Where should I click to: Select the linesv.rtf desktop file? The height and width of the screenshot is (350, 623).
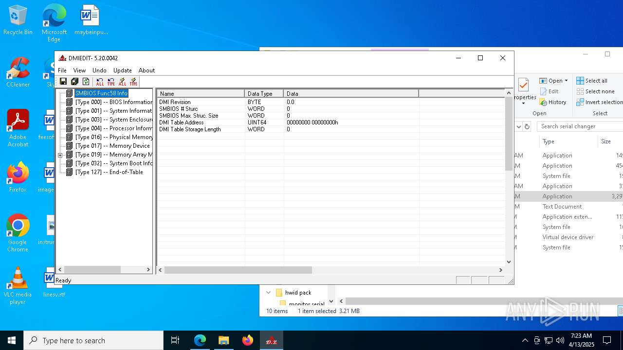click(54, 283)
